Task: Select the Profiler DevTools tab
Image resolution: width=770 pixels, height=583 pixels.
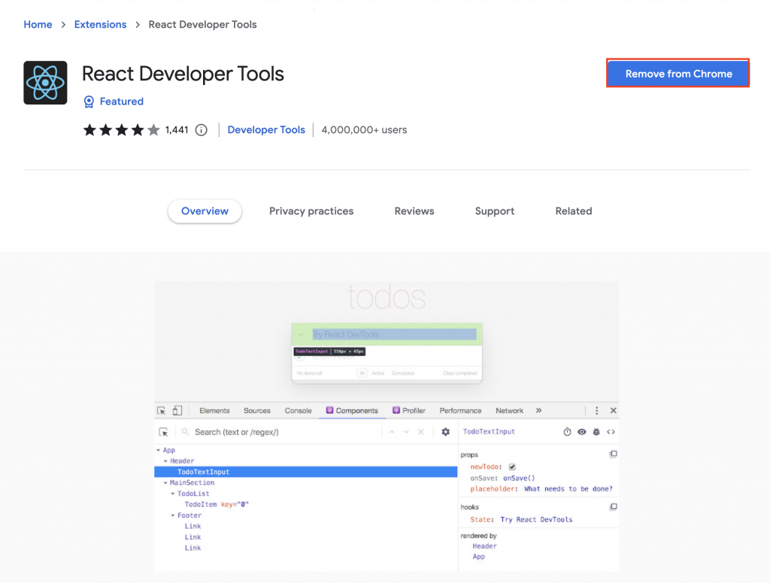Action: tap(408, 411)
